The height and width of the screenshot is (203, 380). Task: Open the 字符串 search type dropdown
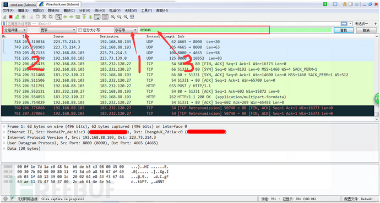tap(126, 30)
